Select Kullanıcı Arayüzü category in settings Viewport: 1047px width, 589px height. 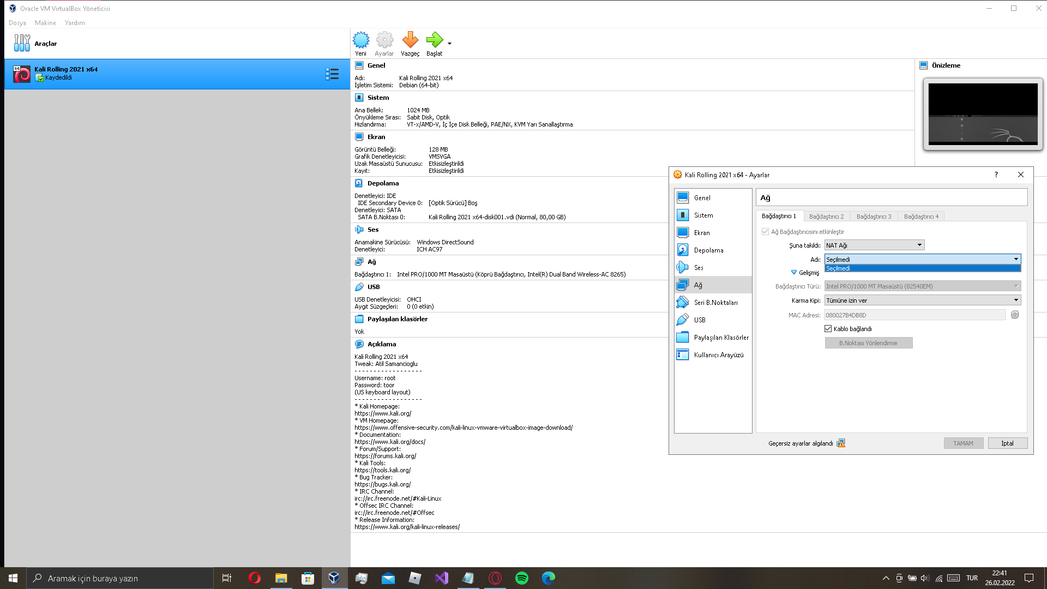coord(713,354)
